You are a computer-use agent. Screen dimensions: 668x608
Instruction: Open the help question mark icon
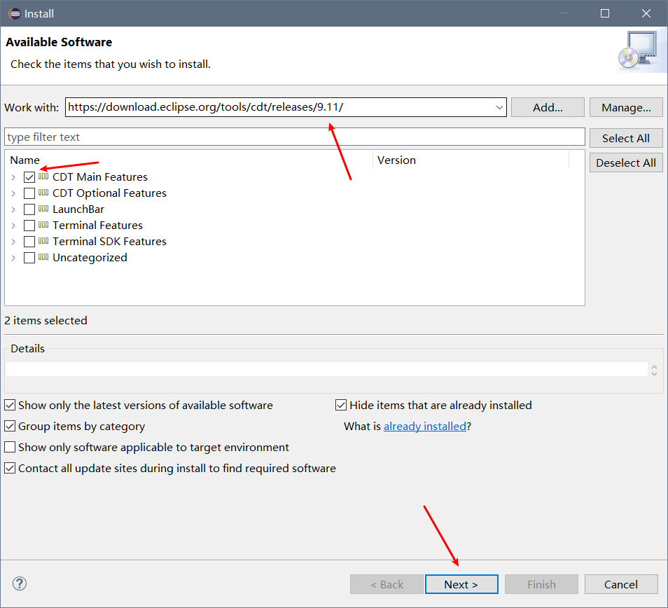[20, 583]
